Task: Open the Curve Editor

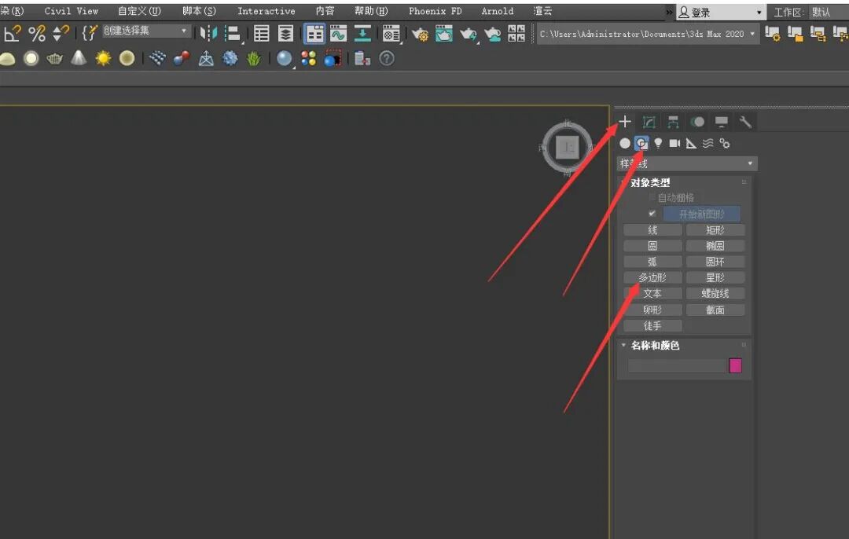Action: [338, 34]
